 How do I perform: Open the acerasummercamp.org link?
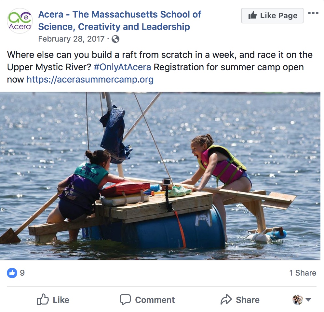(x=90, y=80)
